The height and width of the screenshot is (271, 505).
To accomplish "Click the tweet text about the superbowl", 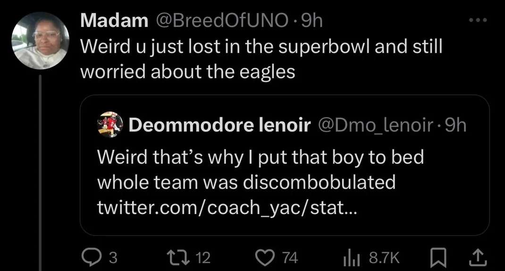I will pos(261,59).
